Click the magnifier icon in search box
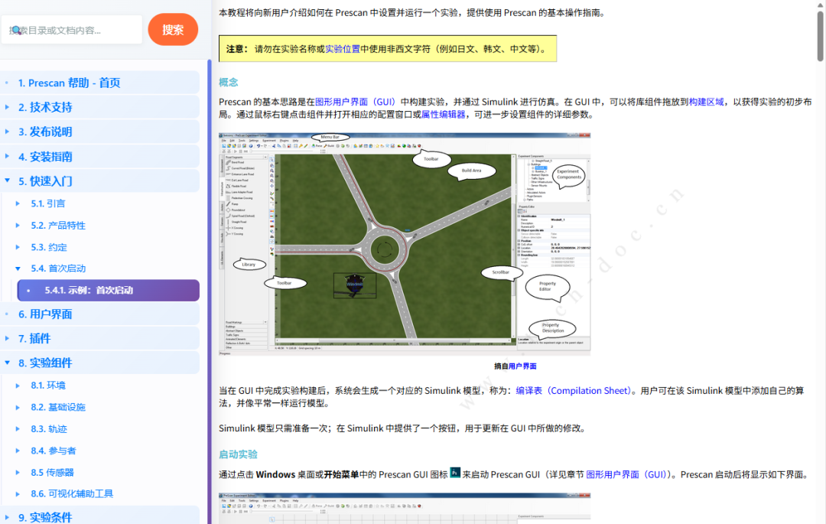The width and height of the screenshot is (826, 524). (16, 30)
